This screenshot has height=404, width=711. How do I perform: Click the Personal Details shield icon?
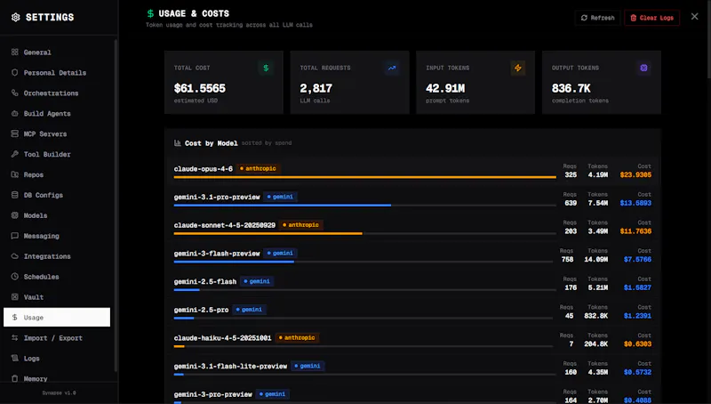pos(14,73)
